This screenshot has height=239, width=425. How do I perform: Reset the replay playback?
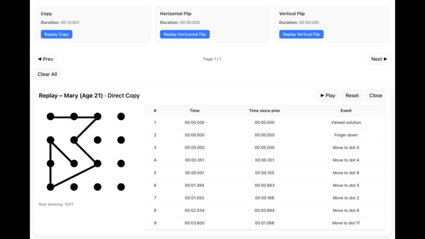[x=352, y=96]
